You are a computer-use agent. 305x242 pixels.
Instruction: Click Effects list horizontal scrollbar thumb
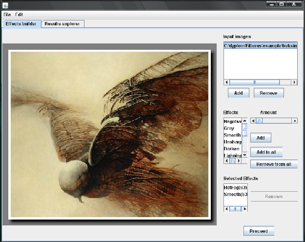(232, 161)
